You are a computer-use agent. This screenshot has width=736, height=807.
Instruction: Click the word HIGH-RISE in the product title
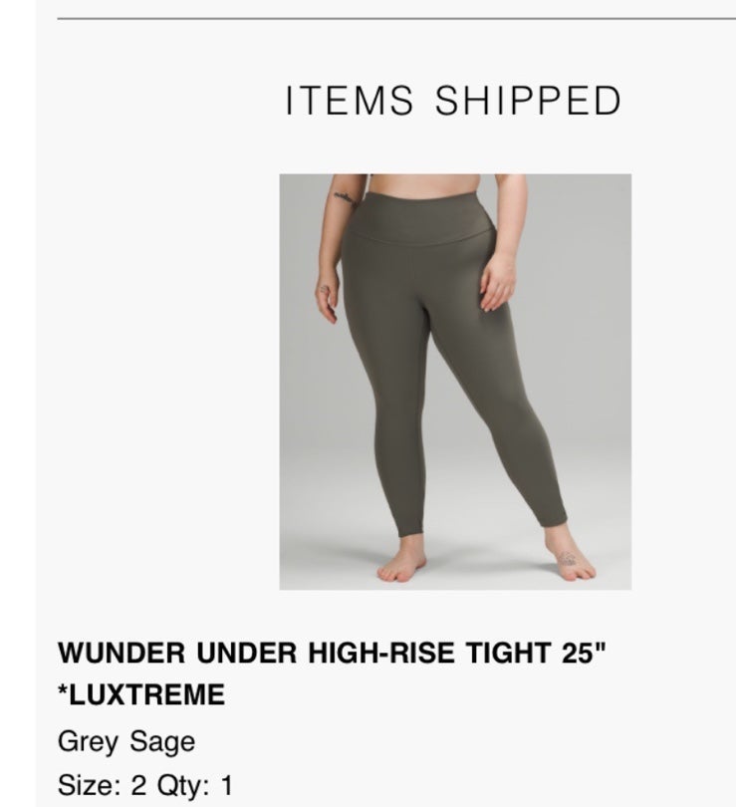[381, 653]
